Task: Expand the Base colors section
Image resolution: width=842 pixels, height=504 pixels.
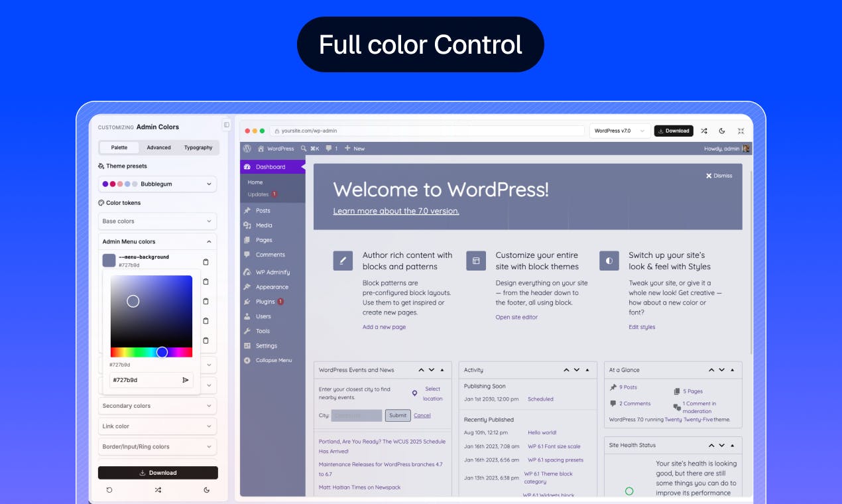Action: click(x=158, y=221)
